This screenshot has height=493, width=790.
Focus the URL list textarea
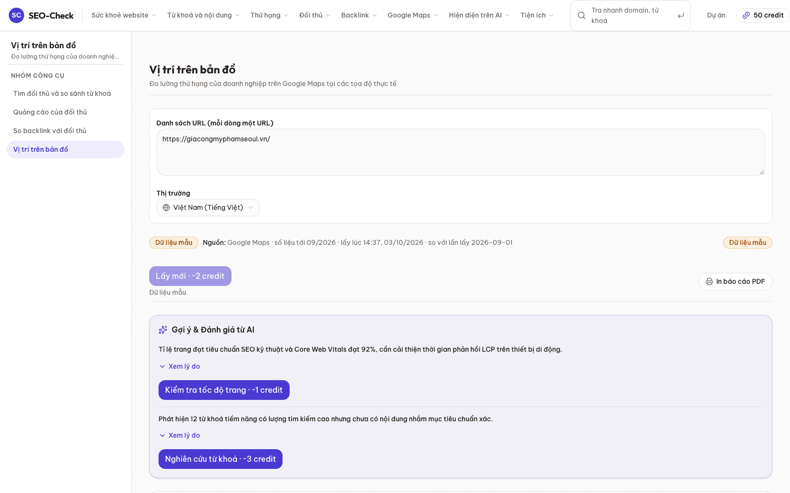tap(461, 152)
